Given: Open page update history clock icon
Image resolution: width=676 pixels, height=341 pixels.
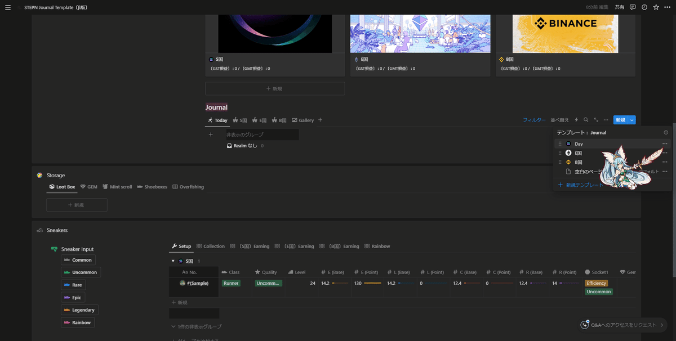Looking at the screenshot, I should (644, 7).
